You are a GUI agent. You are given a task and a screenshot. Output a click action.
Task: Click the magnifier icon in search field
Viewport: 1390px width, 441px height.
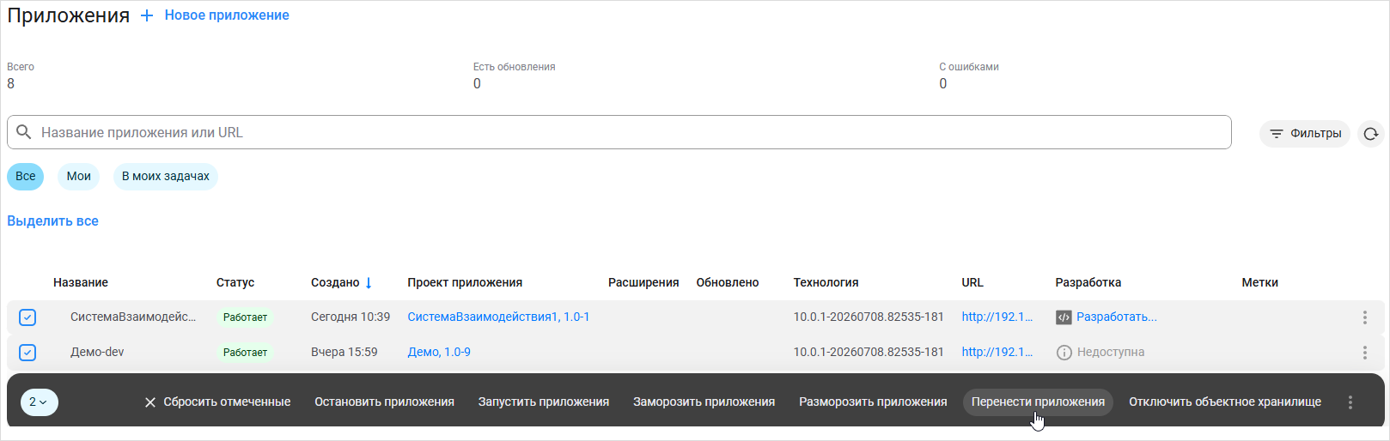pos(24,132)
